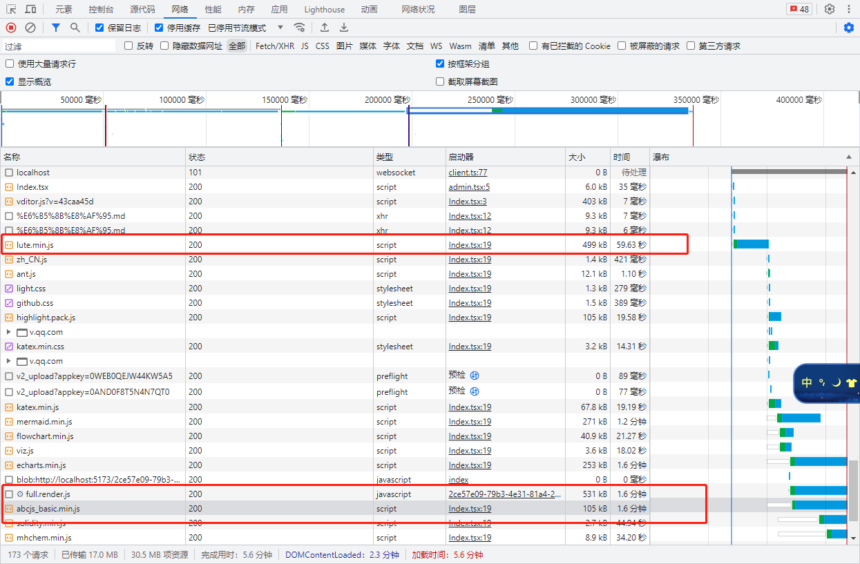This screenshot has height=564, width=860.
Task: Filter requests by Fetch/XHR type
Action: click(274, 46)
